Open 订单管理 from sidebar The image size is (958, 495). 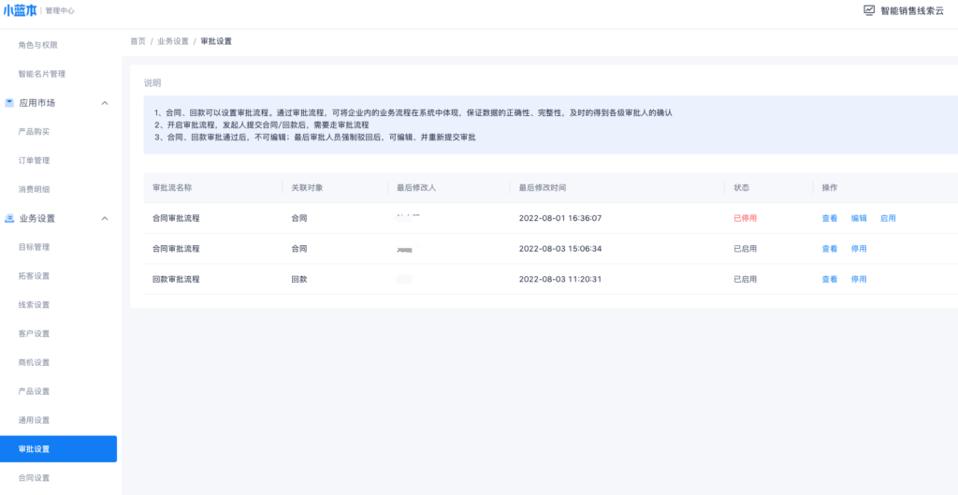[35, 161]
